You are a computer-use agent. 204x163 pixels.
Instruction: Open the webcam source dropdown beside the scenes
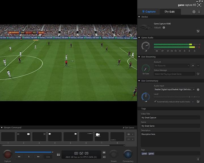[130, 134]
